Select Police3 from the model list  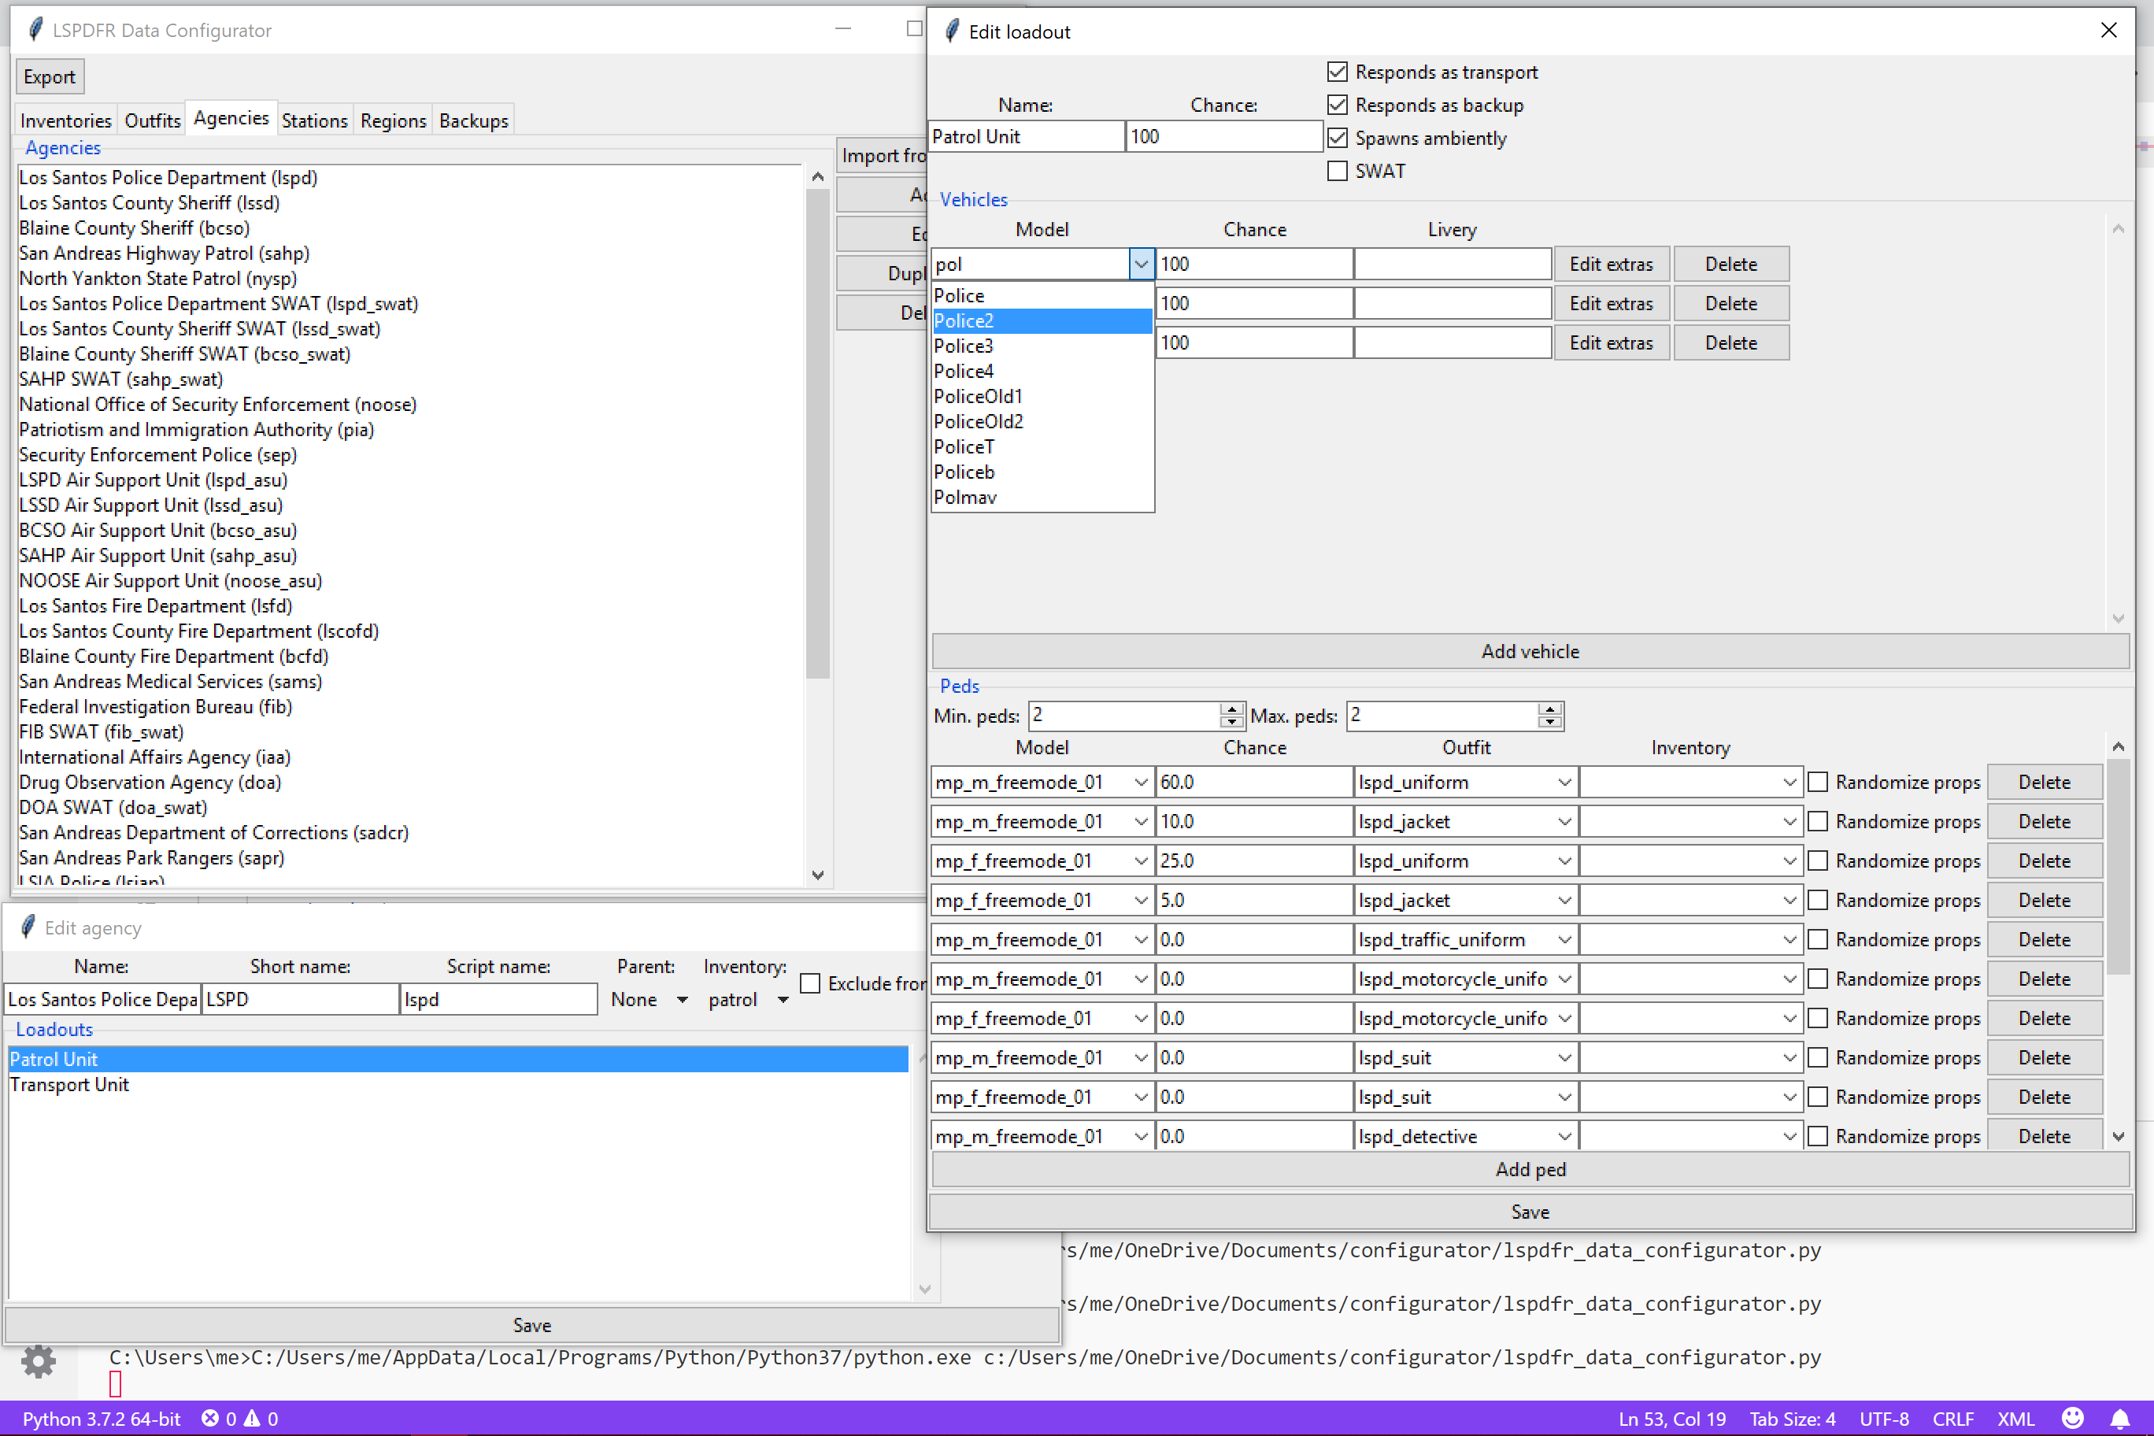(964, 346)
